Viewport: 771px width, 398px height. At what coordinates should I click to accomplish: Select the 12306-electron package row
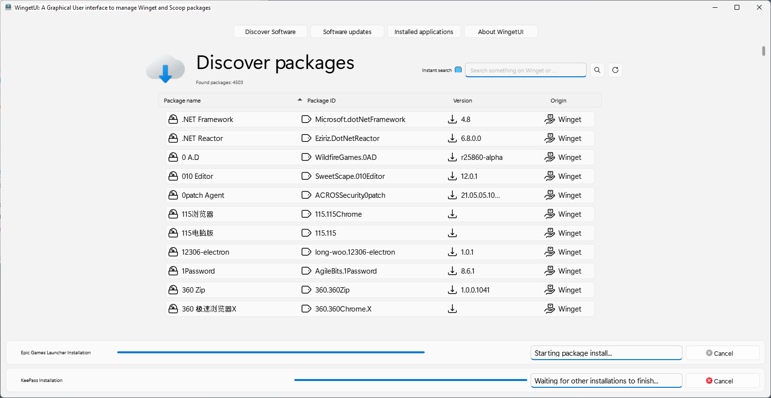pos(380,252)
